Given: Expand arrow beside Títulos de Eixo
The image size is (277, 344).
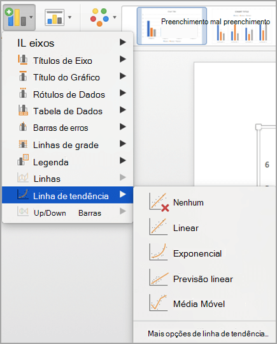Looking at the screenshot, I should pos(123,59).
